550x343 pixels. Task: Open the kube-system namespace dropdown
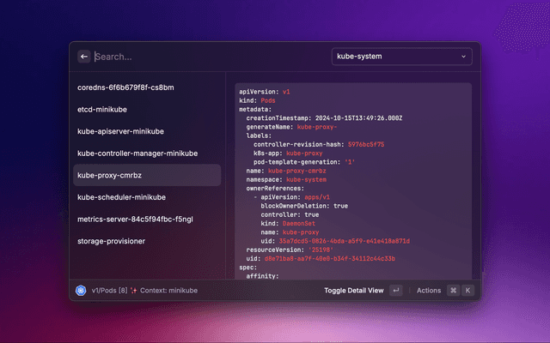point(401,57)
